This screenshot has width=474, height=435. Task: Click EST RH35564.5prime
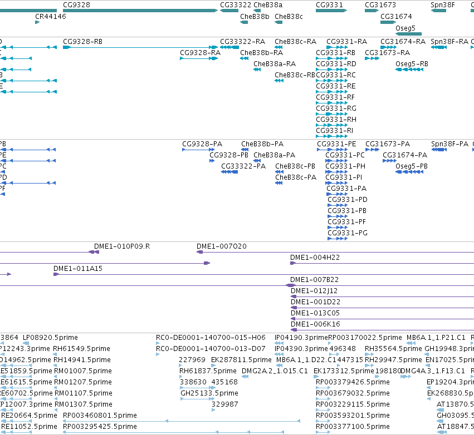point(369,354)
